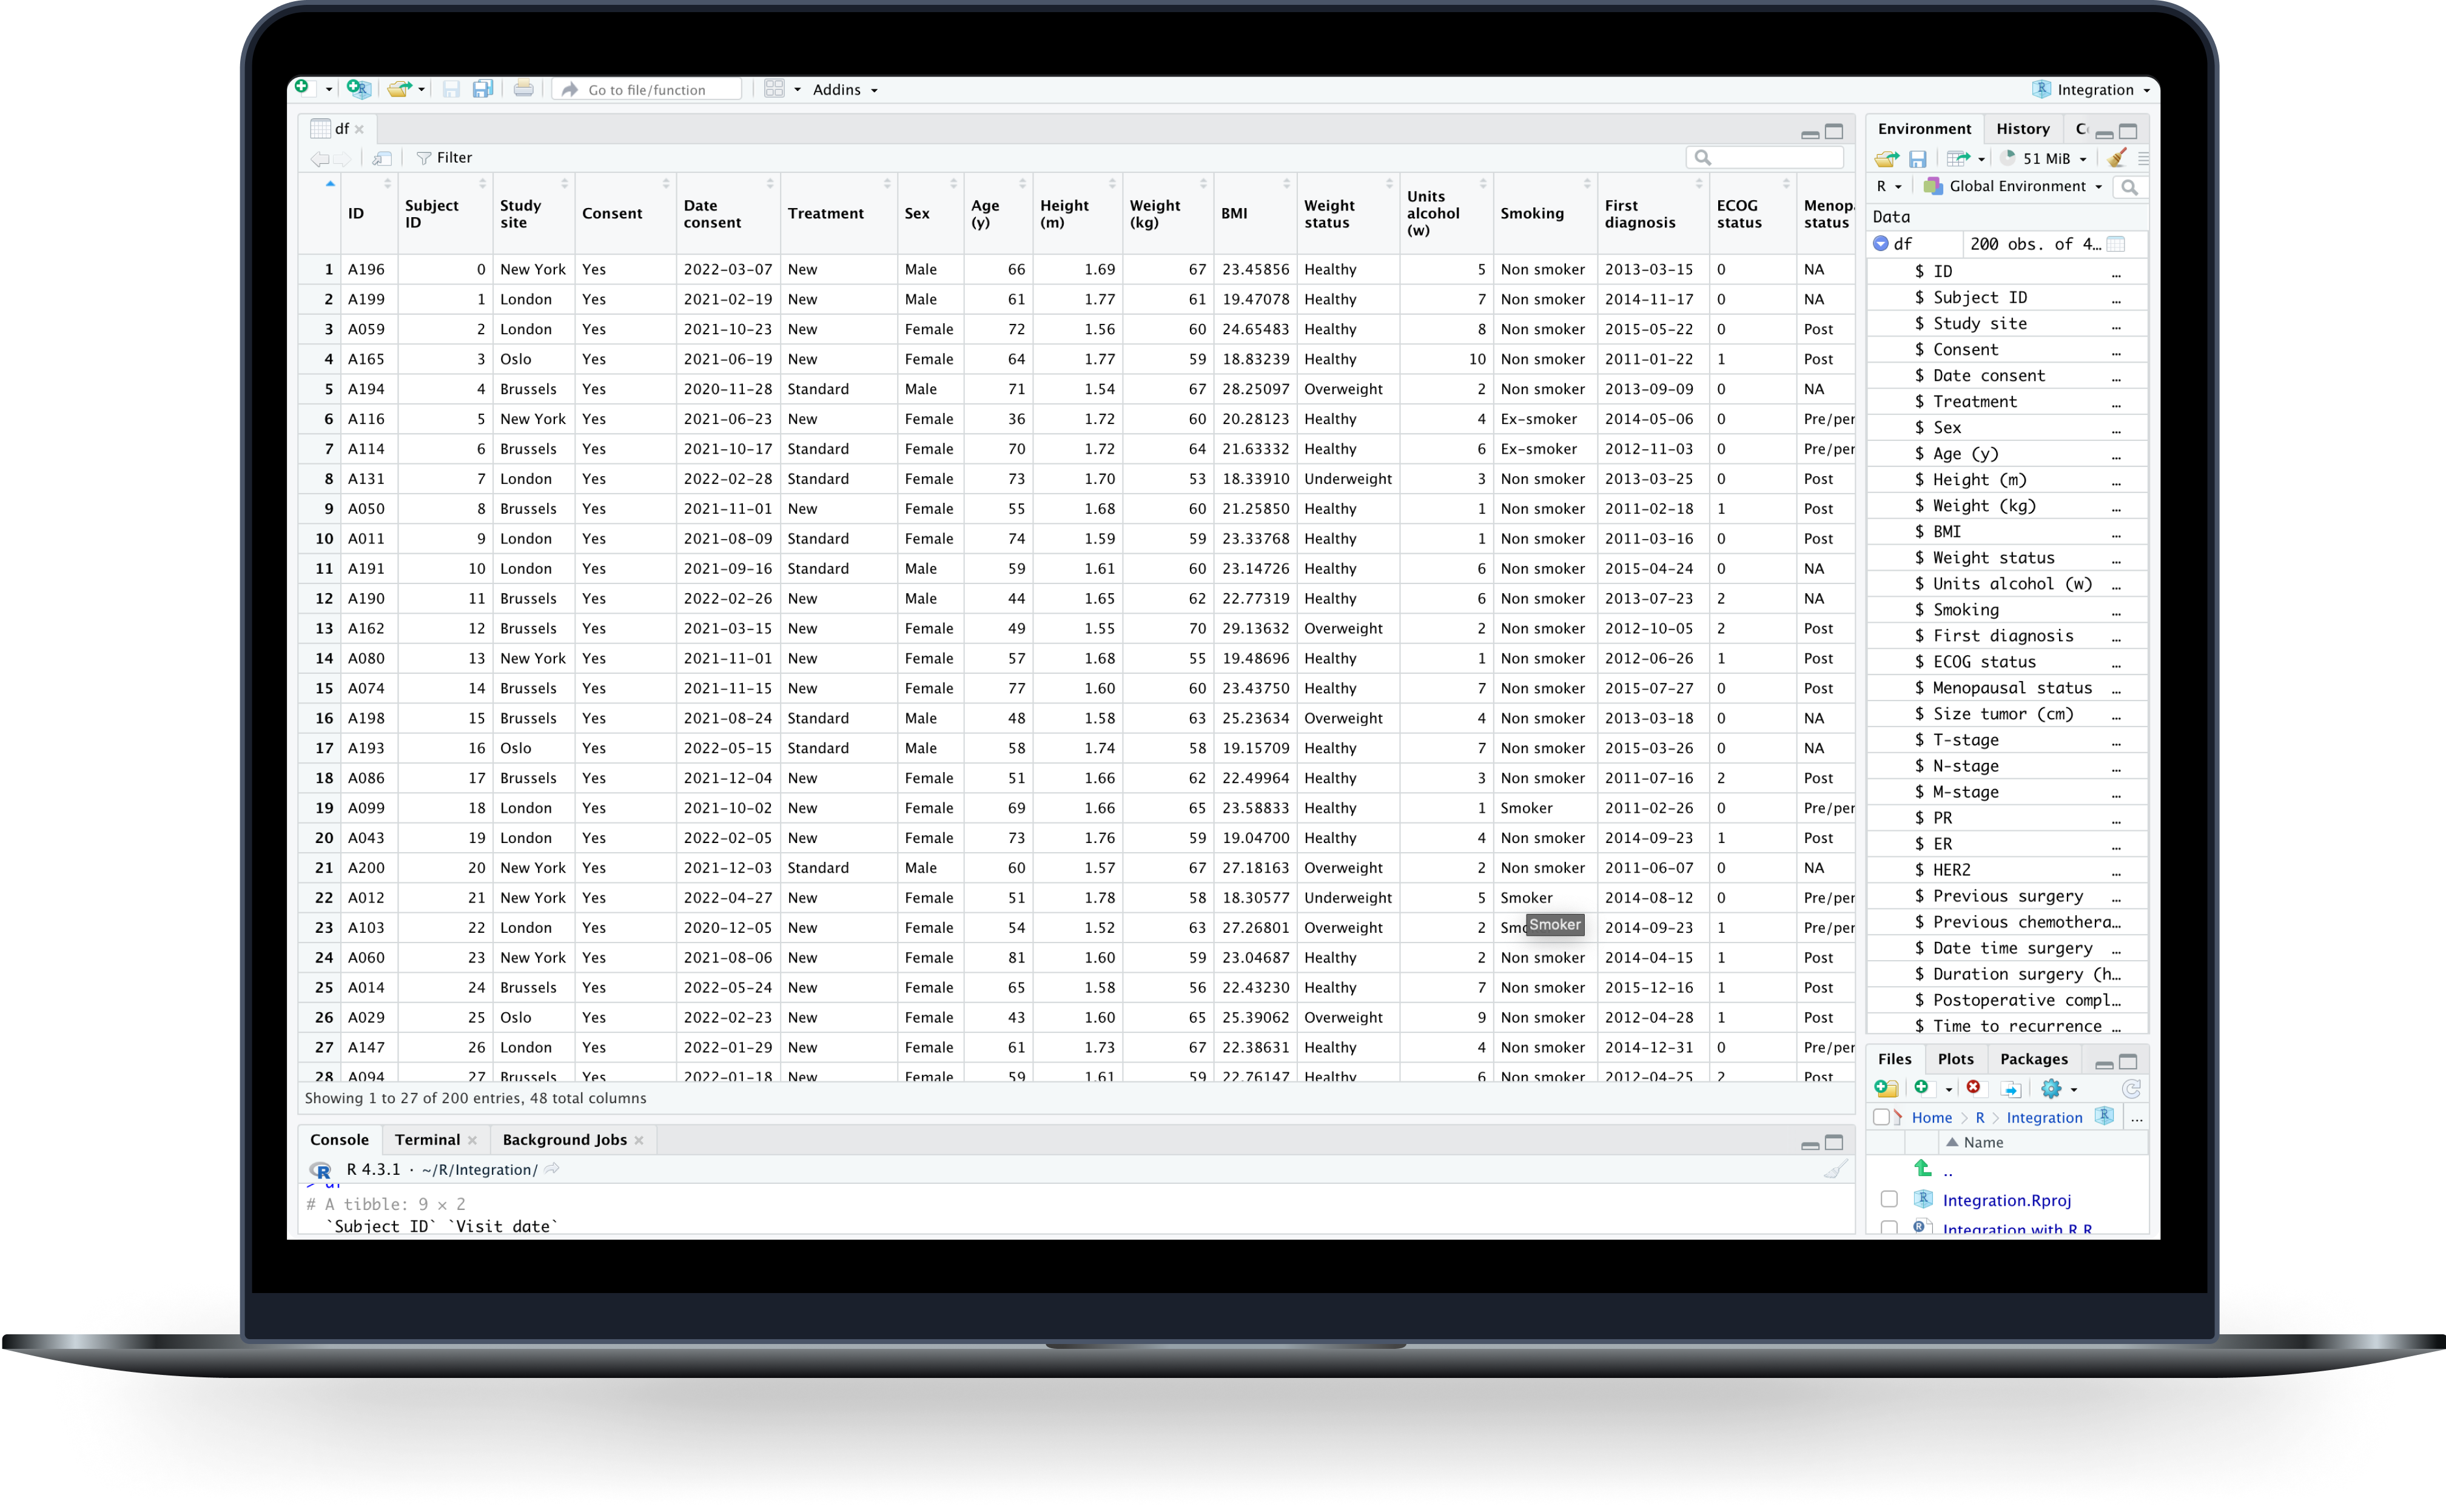This screenshot has width=2446, height=1512.
Task: Click the New Folder icon in Files pane
Action: coord(1886,1088)
